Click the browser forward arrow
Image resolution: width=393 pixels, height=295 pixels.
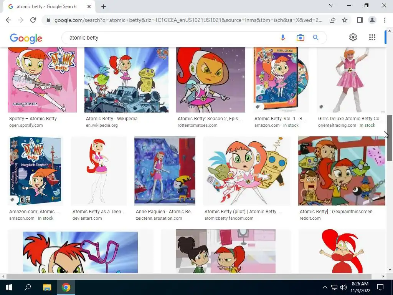coord(21,20)
